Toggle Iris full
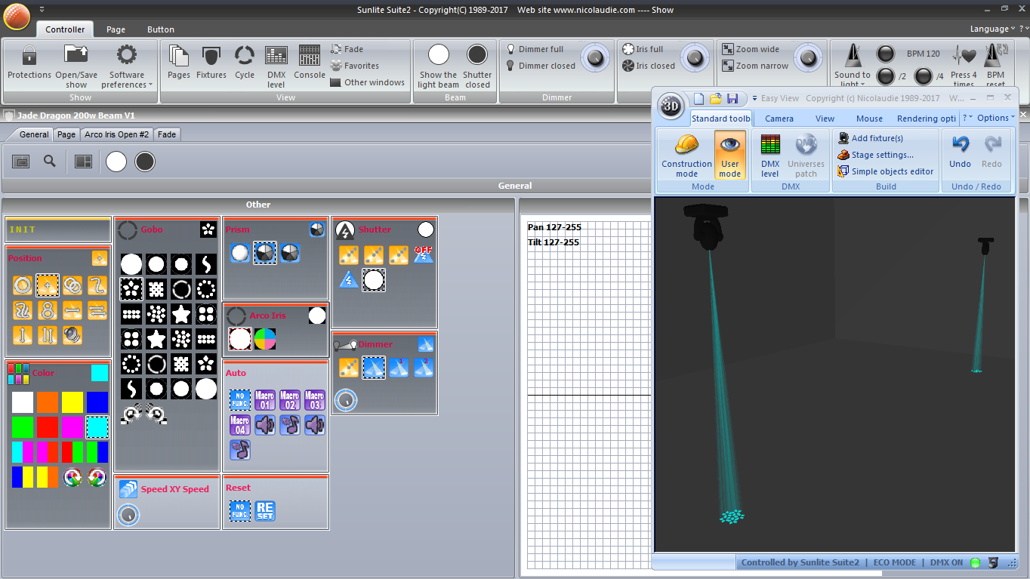 click(x=643, y=49)
